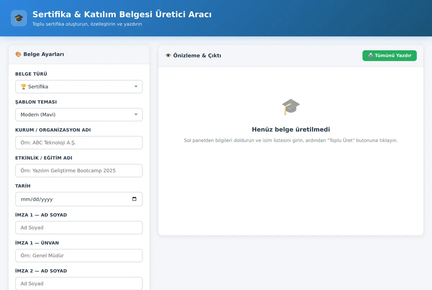The width and height of the screenshot is (432, 290).
Task: Click the Henüz belge üretilmedi message
Action: click(291, 130)
